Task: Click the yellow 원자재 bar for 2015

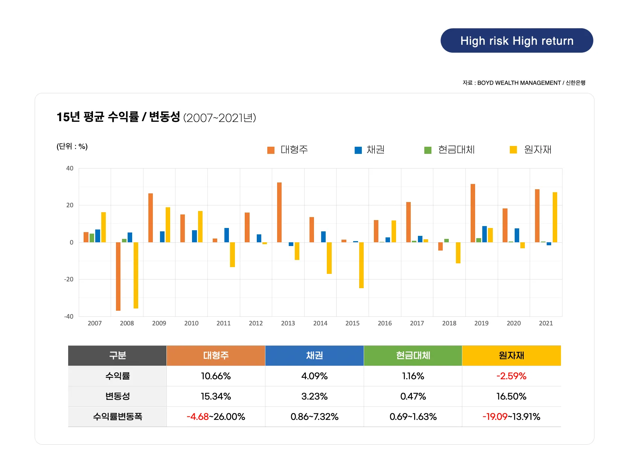Action: pyautogui.click(x=361, y=265)
